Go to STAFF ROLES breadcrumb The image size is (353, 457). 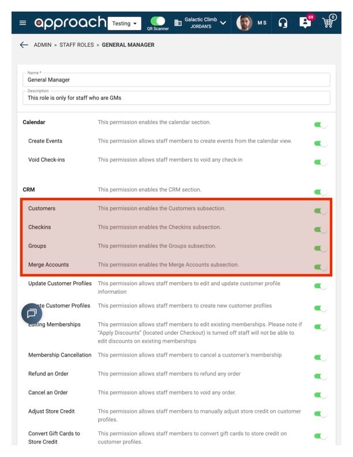pos(77,45)
